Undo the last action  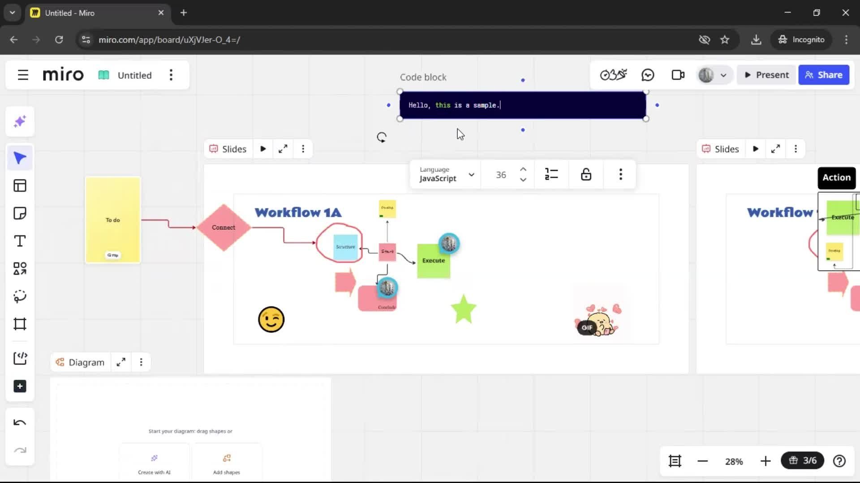tap(20, 423)
